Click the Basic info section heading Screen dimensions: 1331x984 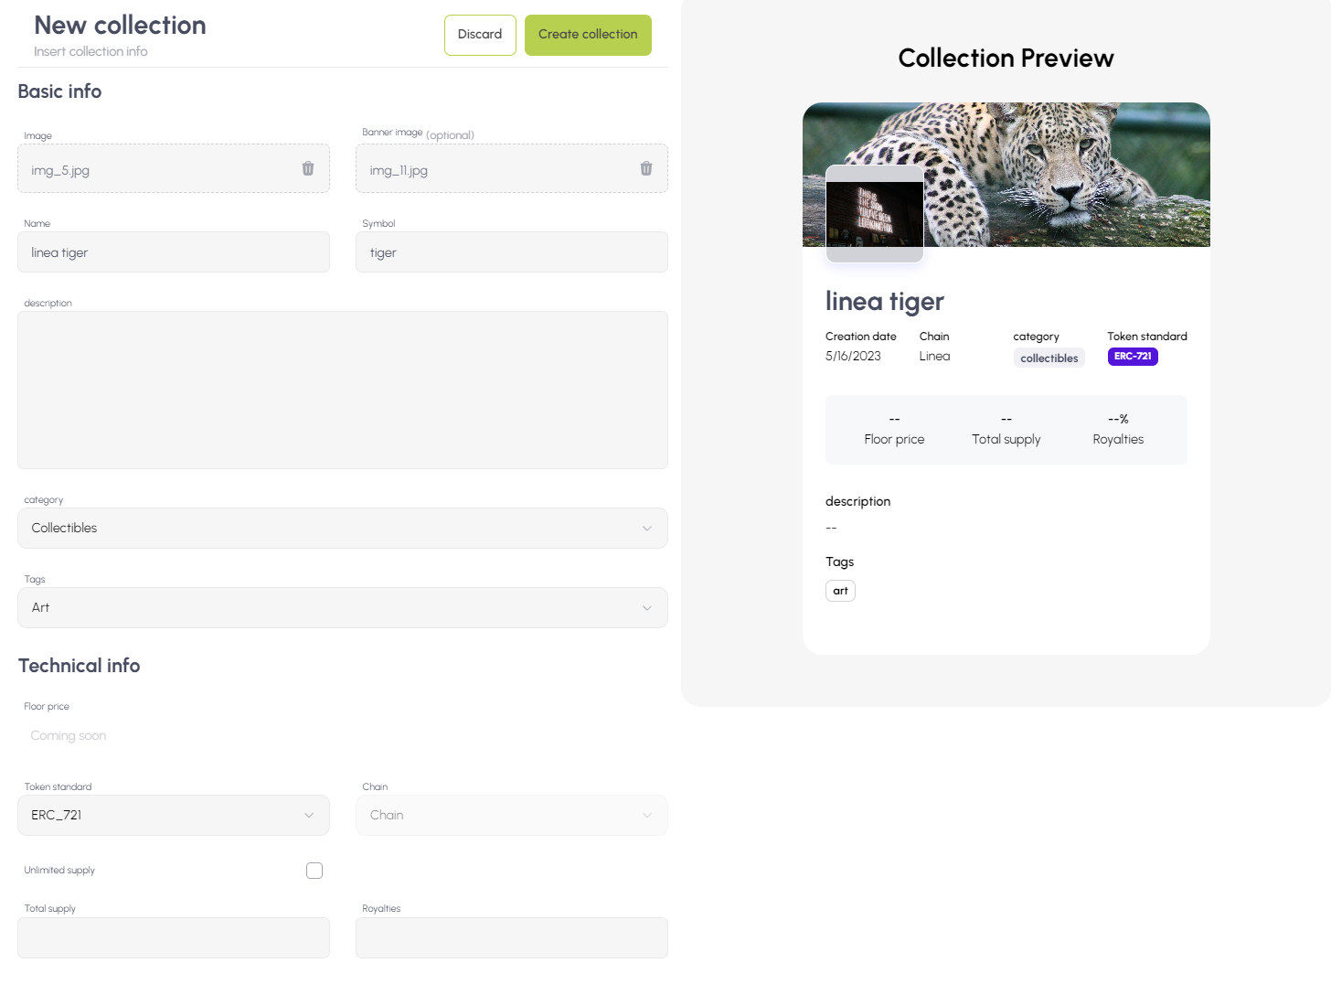(x=59, y=91)
